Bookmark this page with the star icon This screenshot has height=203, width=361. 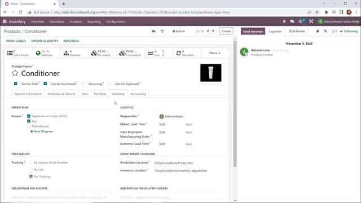coord(317,12)
